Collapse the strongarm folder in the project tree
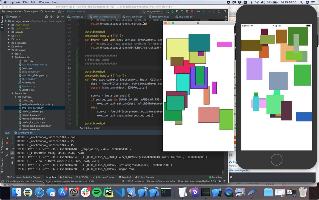Image resolution: width=319 pixels, height=200 pixels. point(9,50)
